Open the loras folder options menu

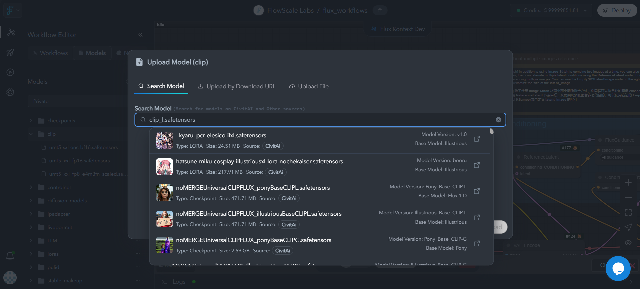138,254
